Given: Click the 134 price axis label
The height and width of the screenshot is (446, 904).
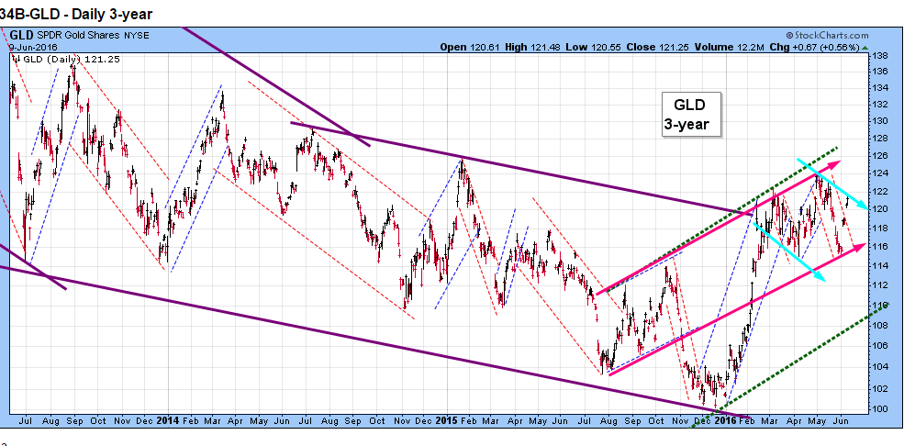Looking at the screenshot, I should [879, 88].
